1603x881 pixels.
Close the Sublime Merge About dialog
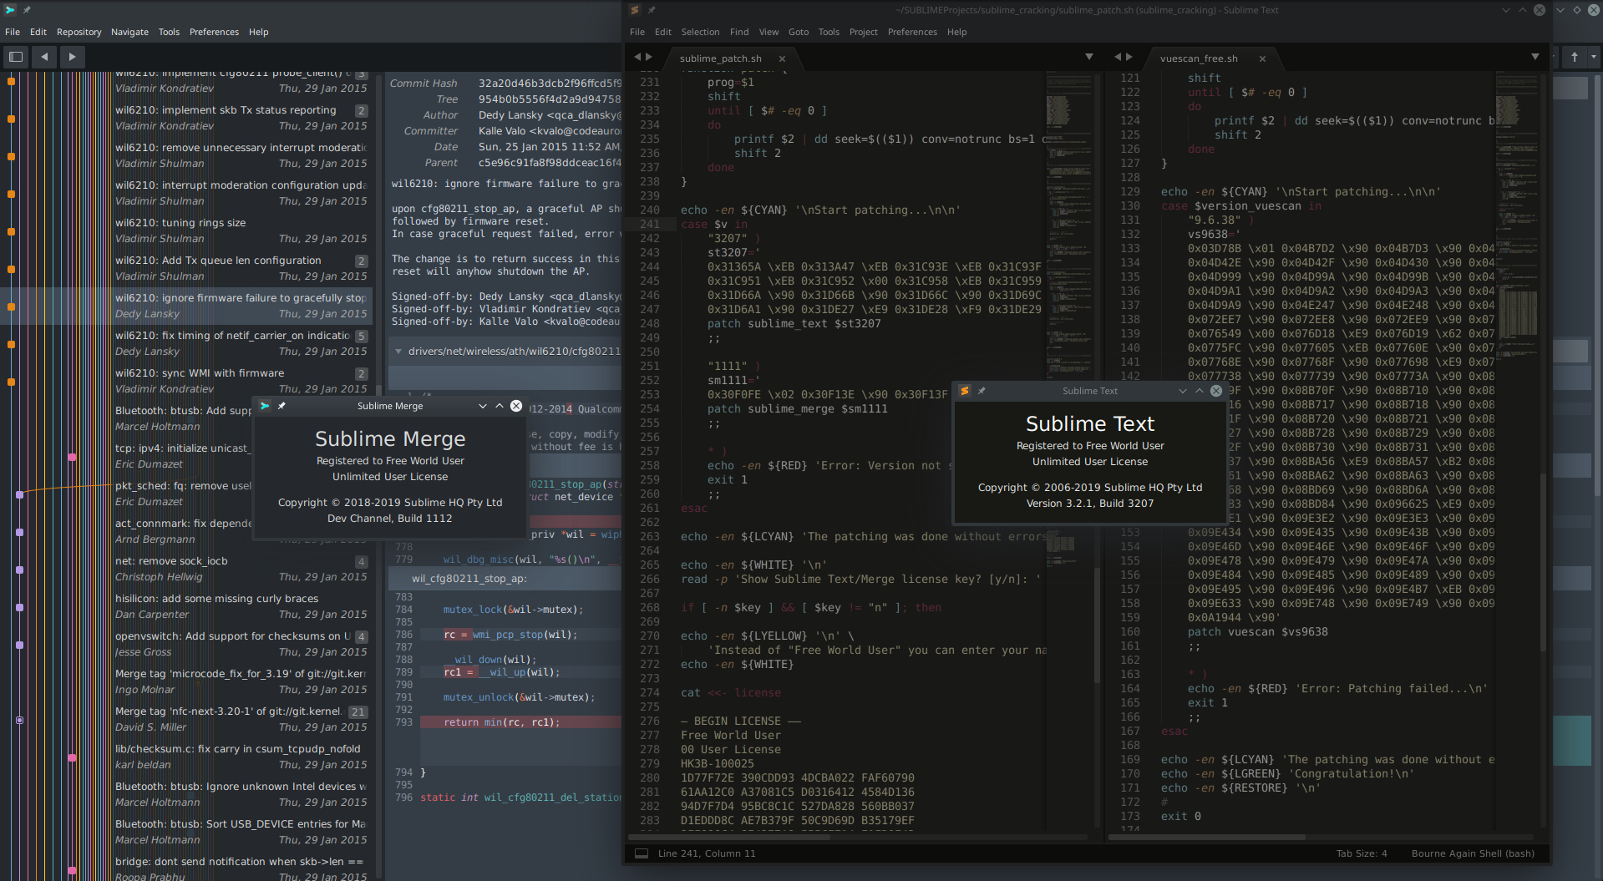(x=516, y=406)
